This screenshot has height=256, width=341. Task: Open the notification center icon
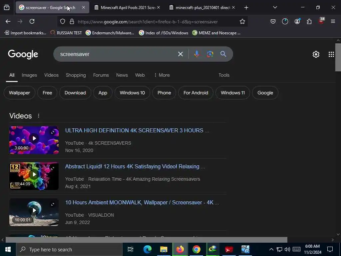330,249
